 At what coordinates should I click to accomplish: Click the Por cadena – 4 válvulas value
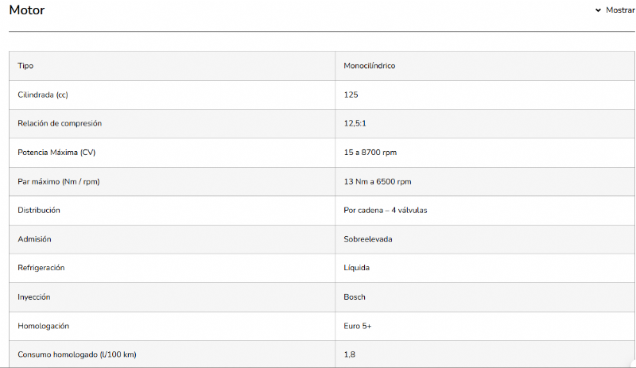click(x=386, y=210)
